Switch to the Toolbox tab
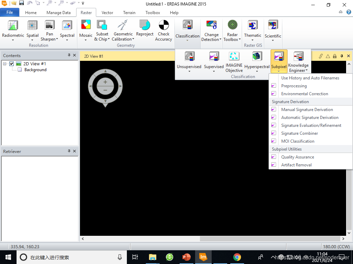This screenshot has height=264, width=353. tap(153, 13)
